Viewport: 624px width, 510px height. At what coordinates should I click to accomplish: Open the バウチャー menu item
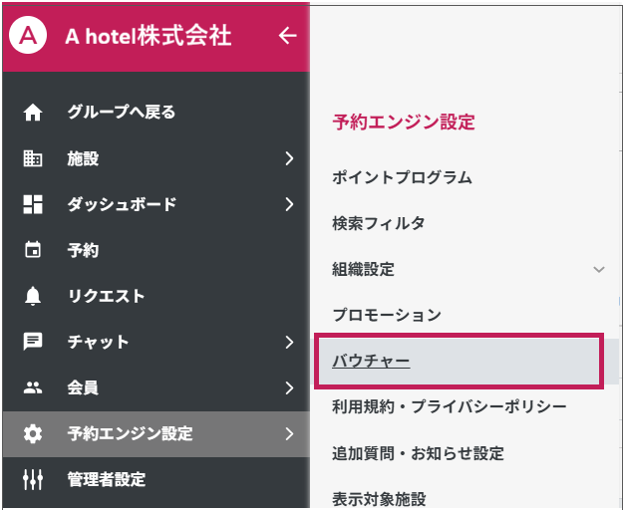(x=371, y=361)
